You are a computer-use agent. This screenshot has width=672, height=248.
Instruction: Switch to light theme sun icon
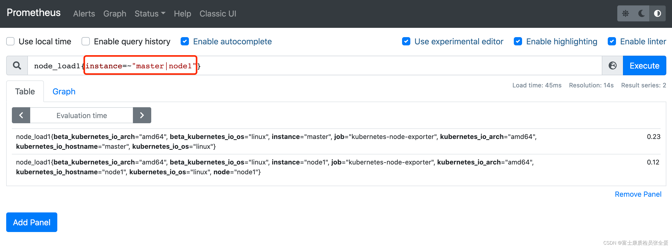(625, 13)
